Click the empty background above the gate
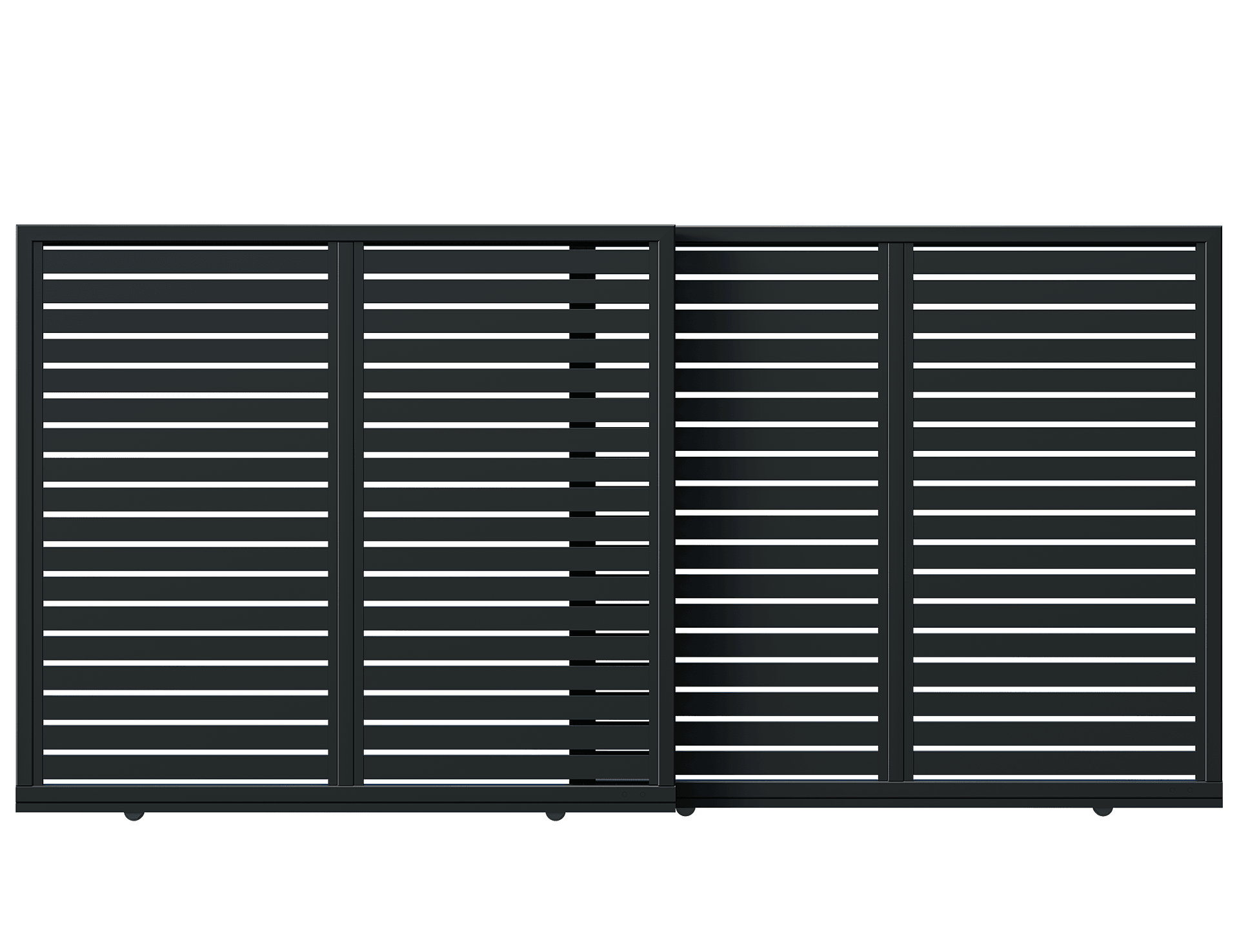The image size is (1239, 929). (x=619, y=110)
